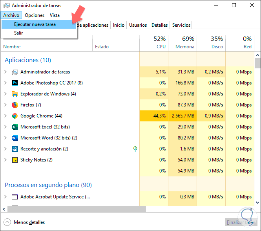Click the Recorte y anotación icon
The height and width of the screenshot is (231, 261).
[x=15, y=149]
